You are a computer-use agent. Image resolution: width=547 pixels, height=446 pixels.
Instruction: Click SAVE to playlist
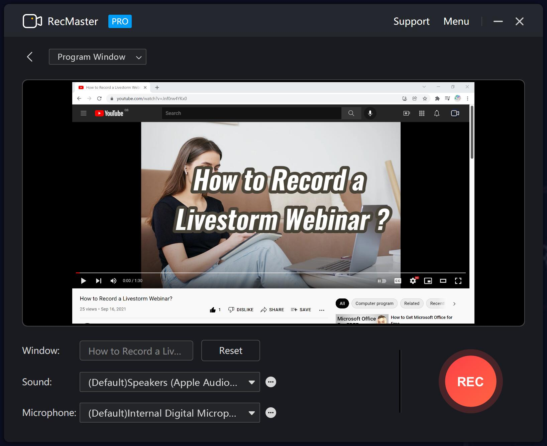[x=301, y=310]
